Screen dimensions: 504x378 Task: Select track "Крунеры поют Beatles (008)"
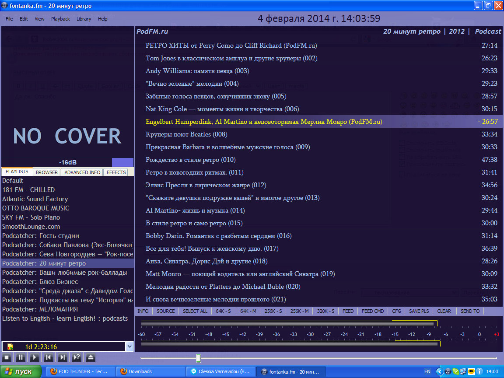(x=186, y=134)
